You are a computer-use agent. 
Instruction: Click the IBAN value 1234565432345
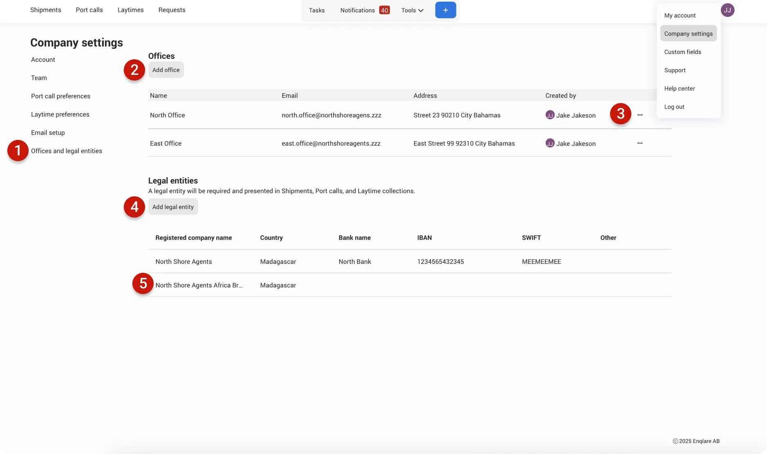[x=441, y=262]
